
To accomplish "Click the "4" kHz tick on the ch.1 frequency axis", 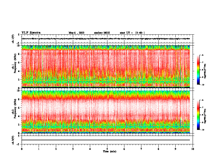I will point(19,71).
